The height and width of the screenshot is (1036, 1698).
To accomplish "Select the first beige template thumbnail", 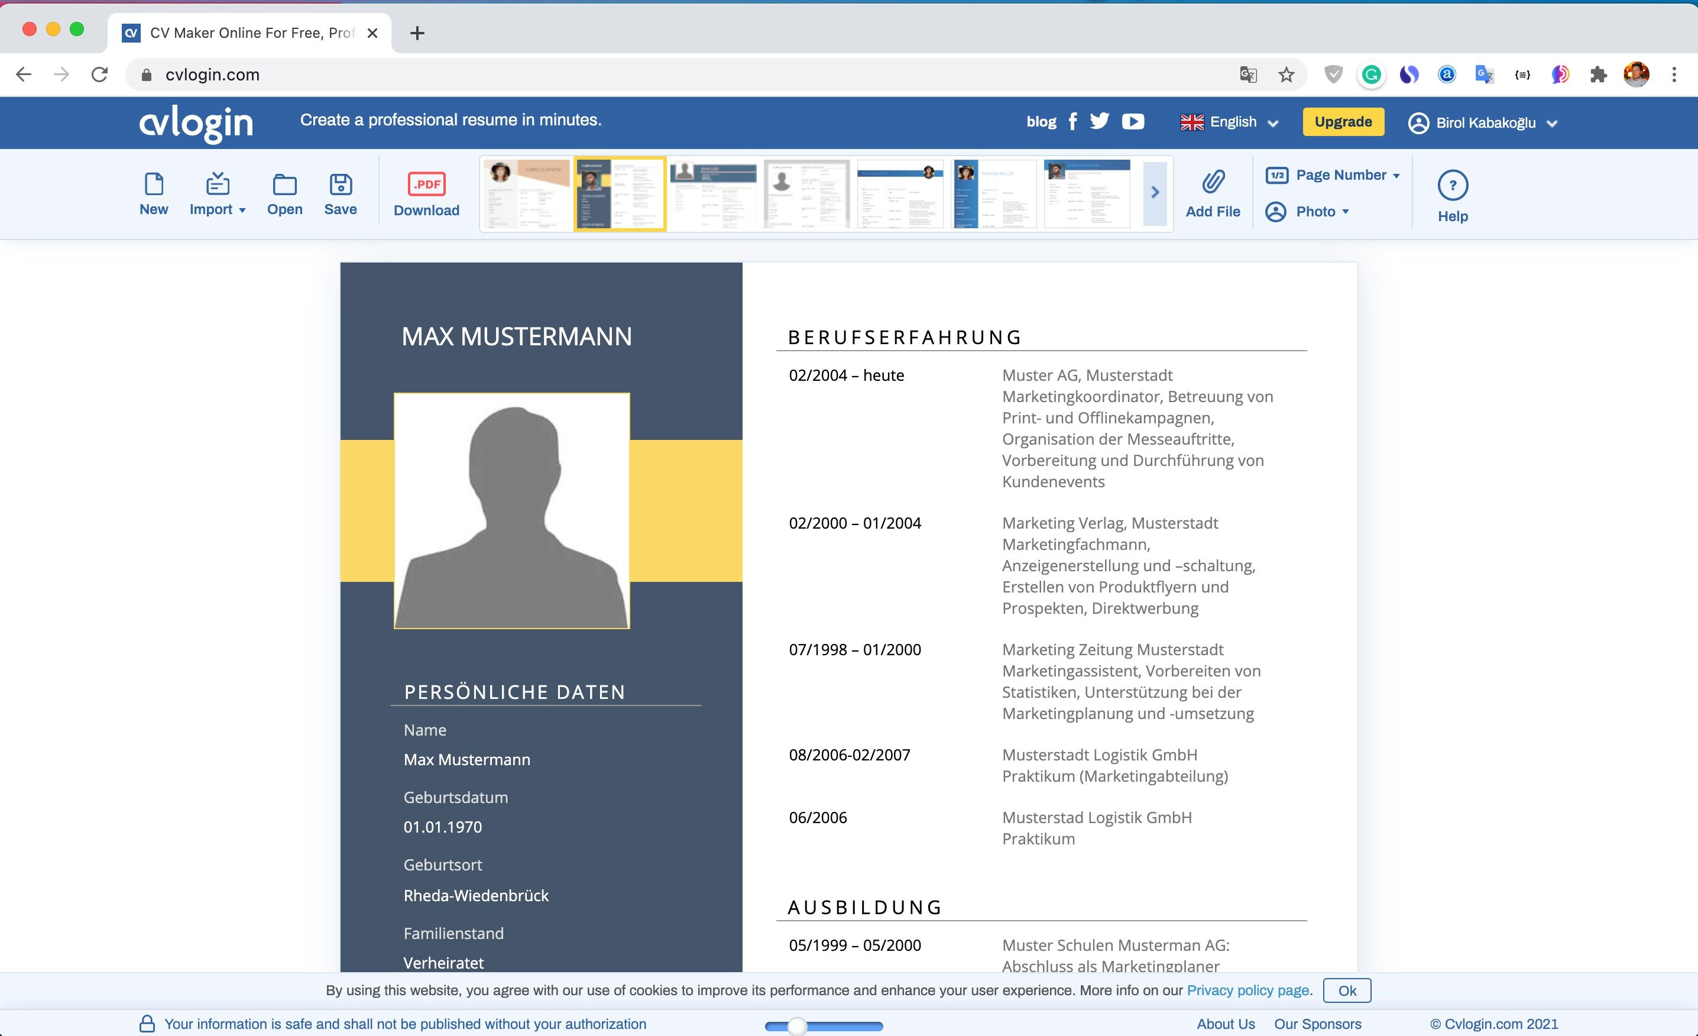I will 527,193.
